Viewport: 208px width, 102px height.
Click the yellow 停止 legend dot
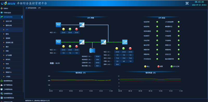click(x=145, y=66)
